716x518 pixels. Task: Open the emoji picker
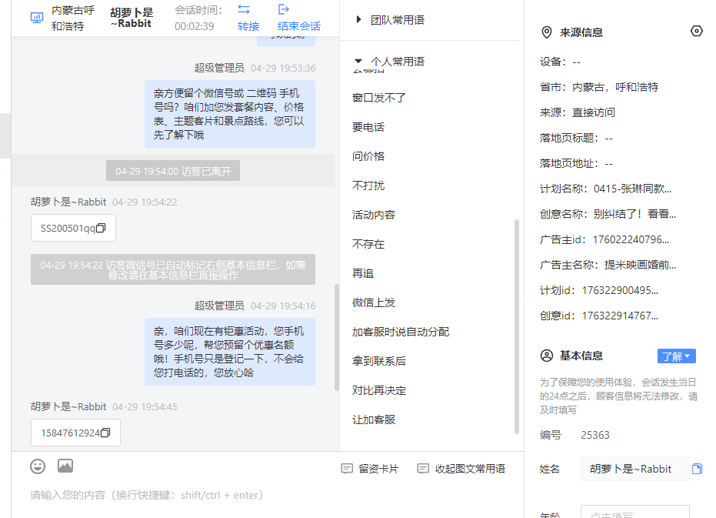tap(38, 466)
